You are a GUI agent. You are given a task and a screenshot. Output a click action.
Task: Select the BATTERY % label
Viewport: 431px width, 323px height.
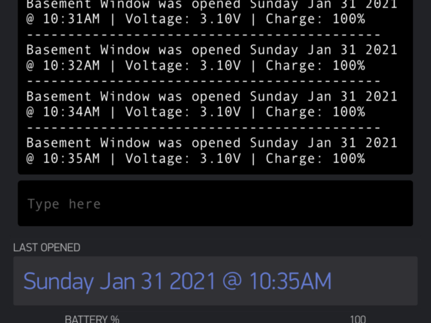pos(92,319)
